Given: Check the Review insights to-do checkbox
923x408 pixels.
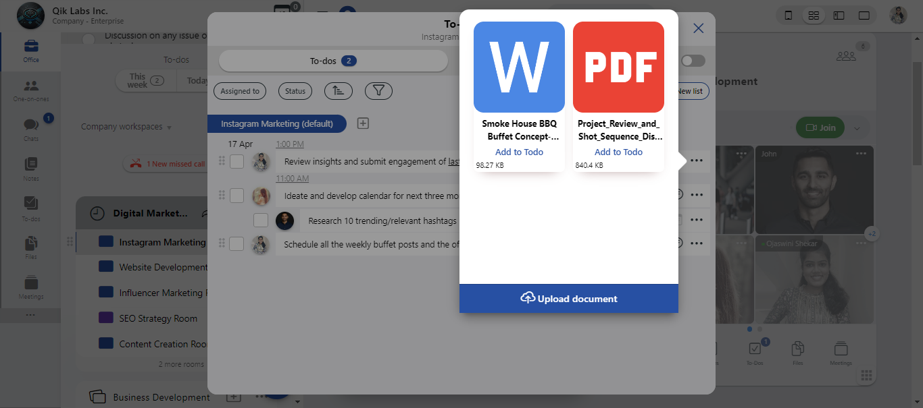Looking at the screenshot, I should coord(236,162).
